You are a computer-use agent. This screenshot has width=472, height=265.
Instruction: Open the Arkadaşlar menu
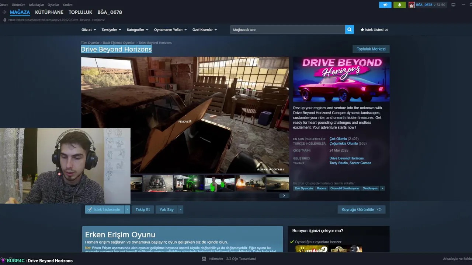(36, 5)
